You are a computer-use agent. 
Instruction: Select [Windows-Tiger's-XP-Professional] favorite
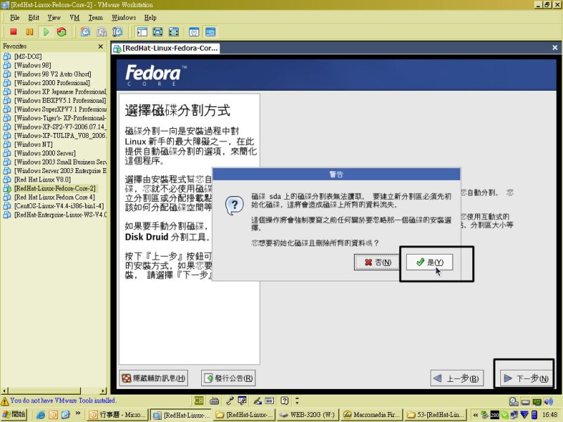click(61, 118)
